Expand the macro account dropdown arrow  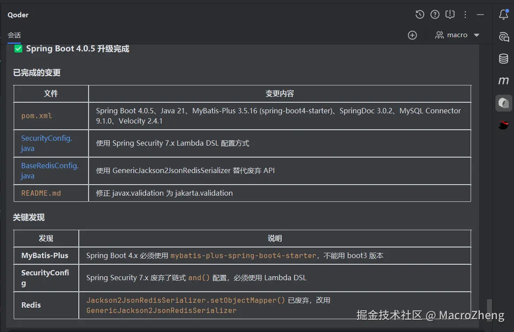(x=477, y=35)
